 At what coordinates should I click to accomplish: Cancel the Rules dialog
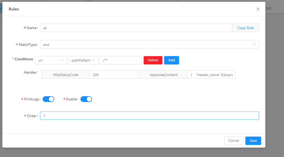234,140
